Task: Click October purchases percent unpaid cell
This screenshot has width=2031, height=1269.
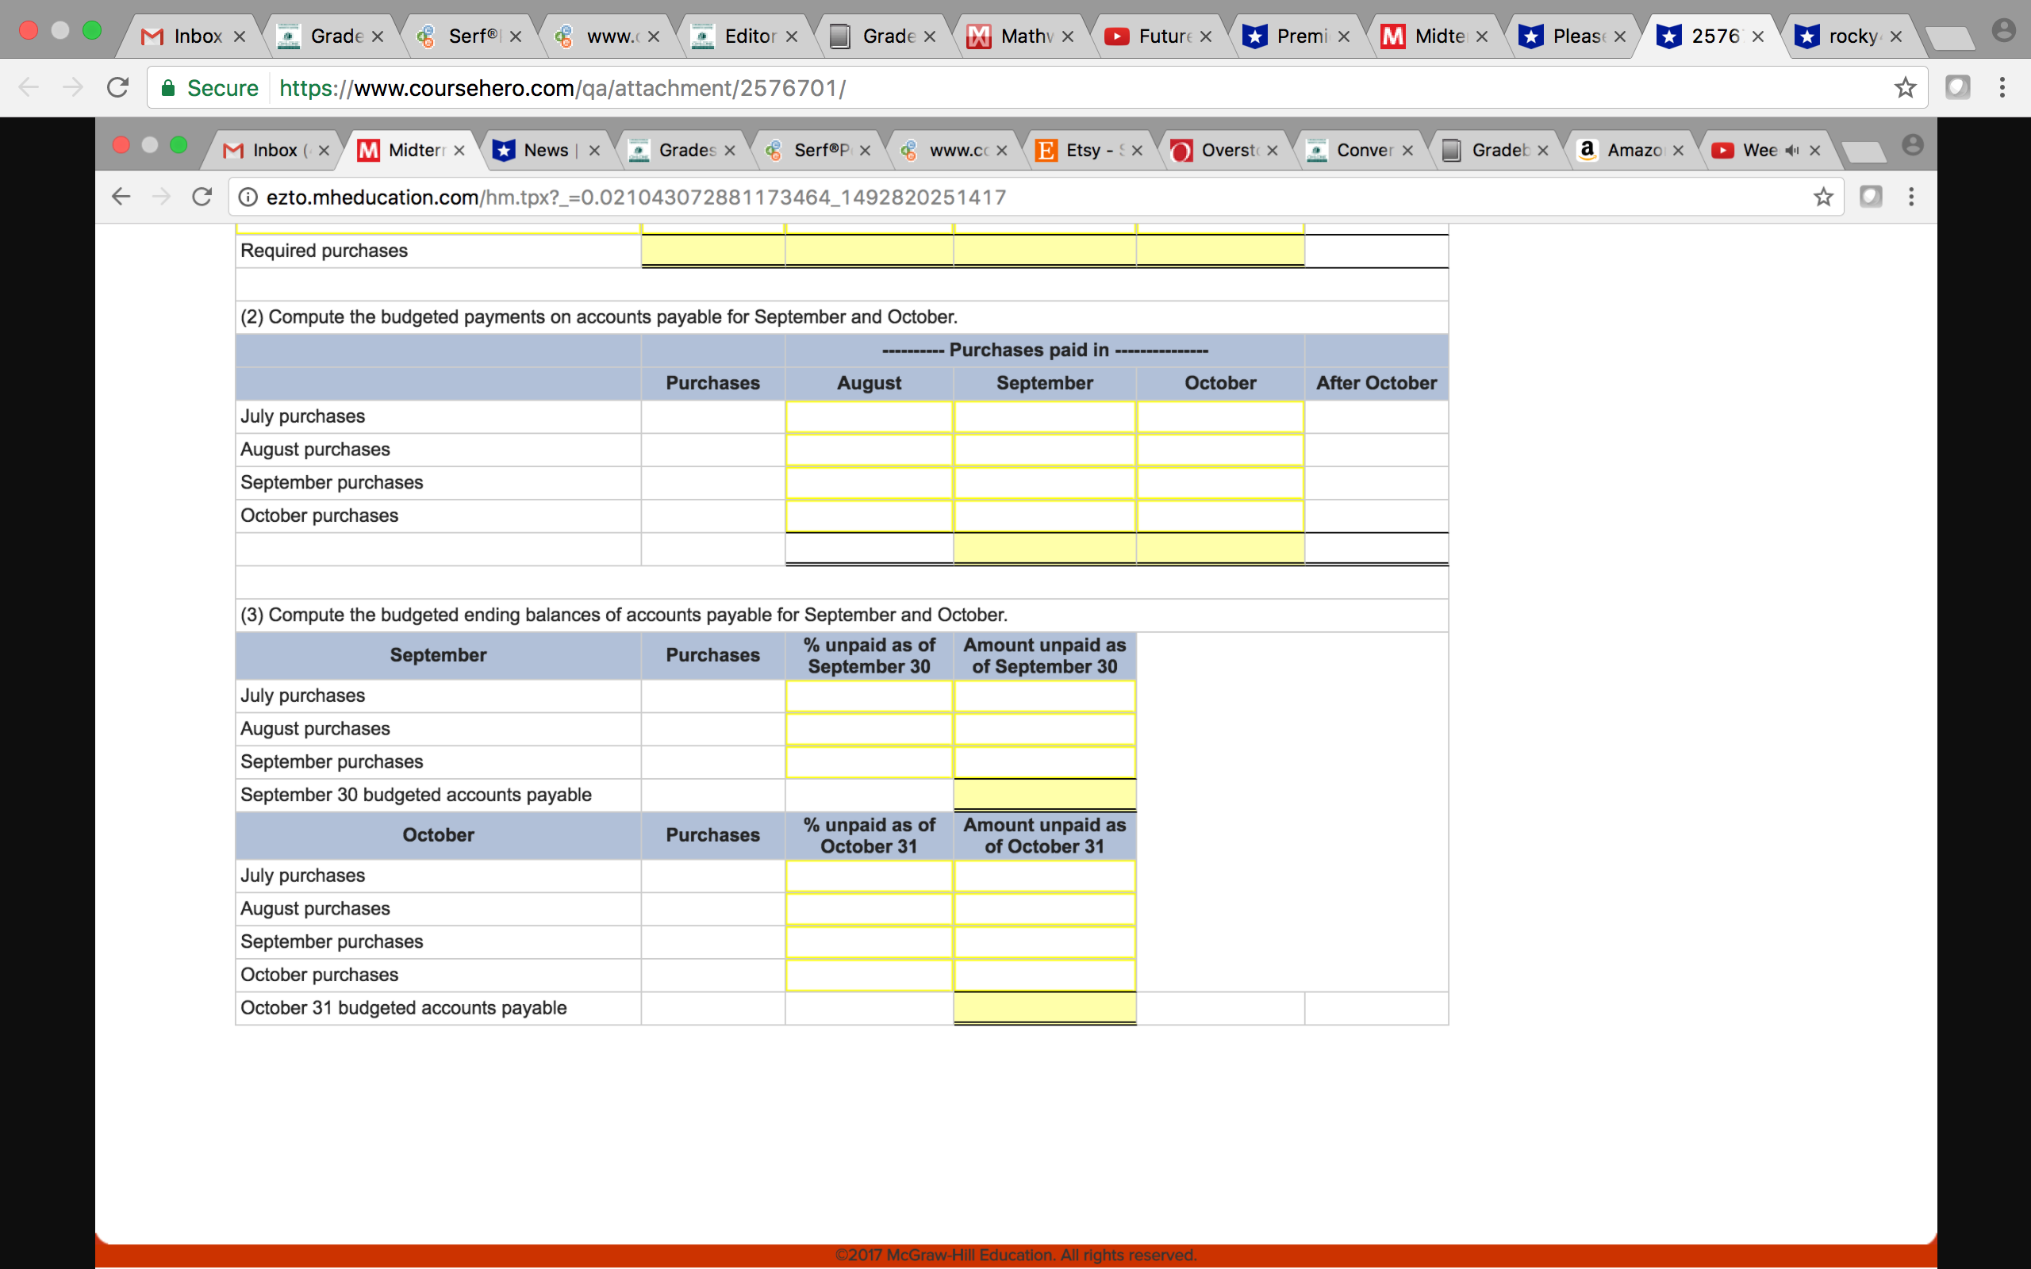Action: coord(868,975)
